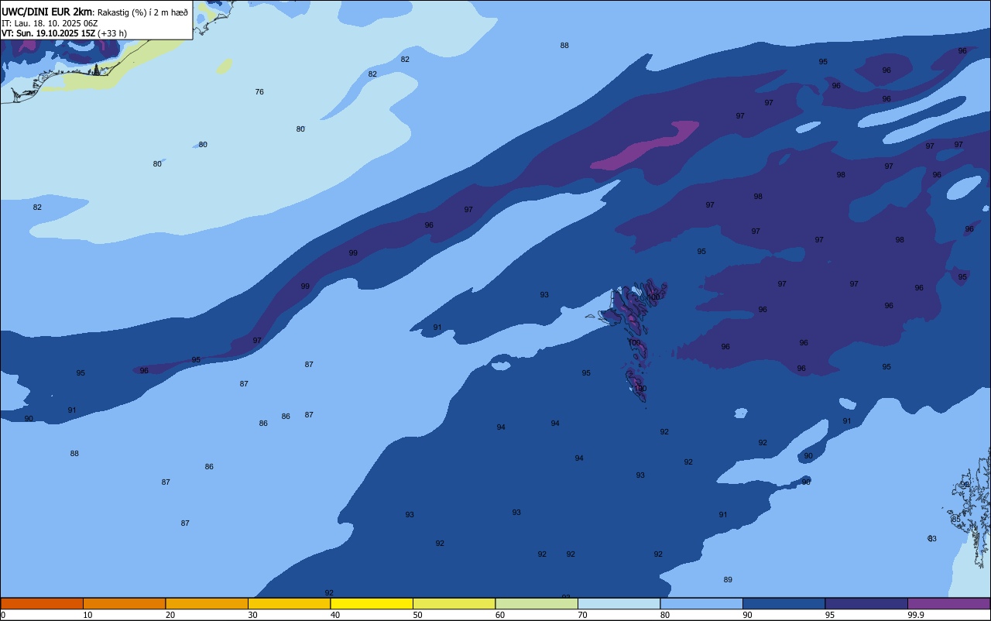Click the legend tick label '99.9'
Viewport: 991px width, 621px height.
(x=917, y=615)
